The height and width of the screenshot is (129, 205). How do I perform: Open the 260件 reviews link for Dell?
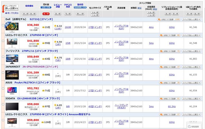pyautogui.click(x=68, y=27)
